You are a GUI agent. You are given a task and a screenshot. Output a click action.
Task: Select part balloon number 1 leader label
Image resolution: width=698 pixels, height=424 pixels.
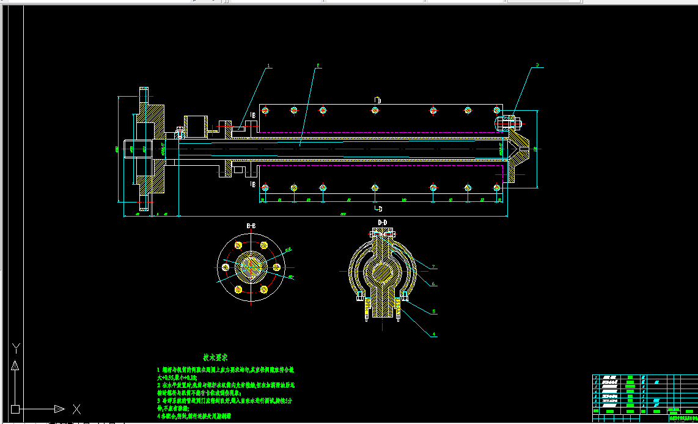click(x=269, y=66)
